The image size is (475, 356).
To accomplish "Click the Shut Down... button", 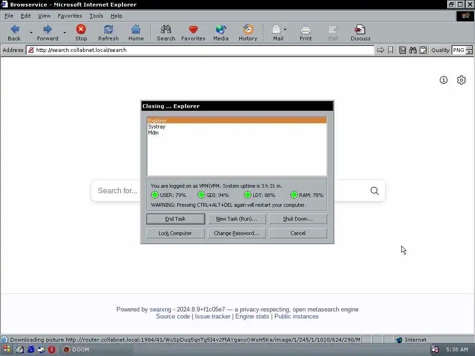I will pyautogui.click(x=298, y=219).
